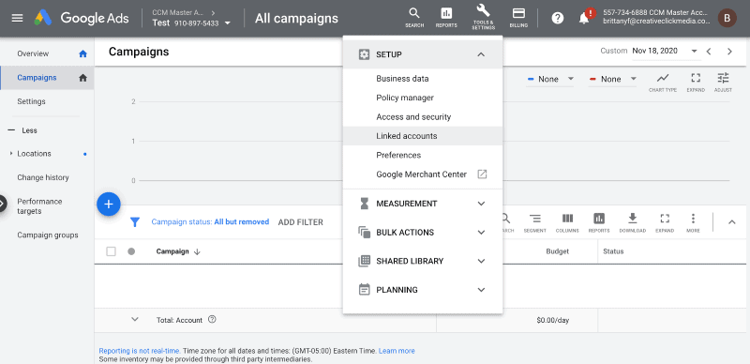Expand the collapsed side panel arrow
Screen dimensions: 750x364
tap(3, 204)
